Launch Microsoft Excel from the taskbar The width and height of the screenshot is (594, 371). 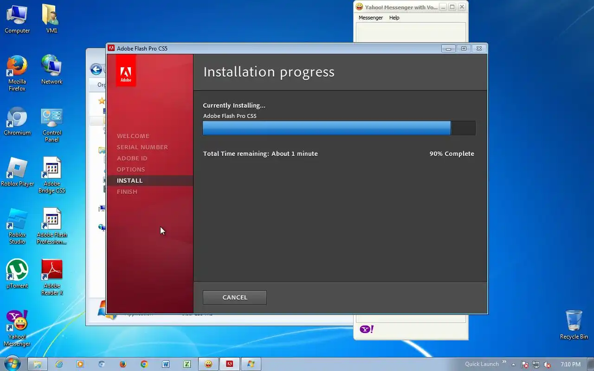[x=187, y=364]
